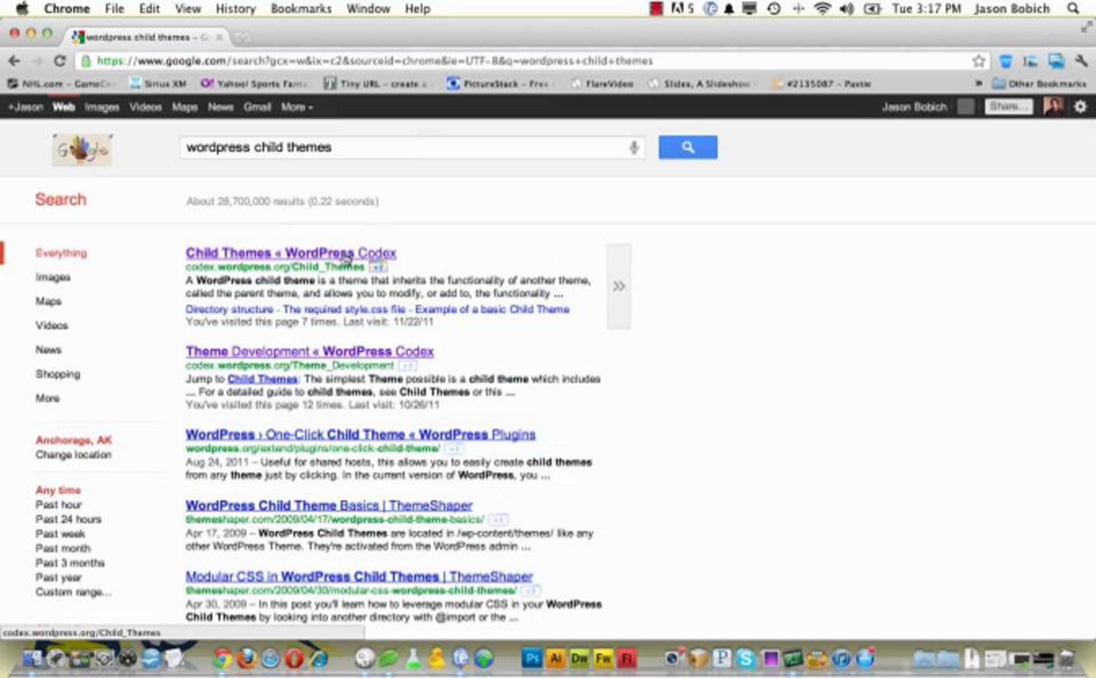The image size is (1096, 678).
Task: Switch to Images in Google top bar
Action: [102, 107]
